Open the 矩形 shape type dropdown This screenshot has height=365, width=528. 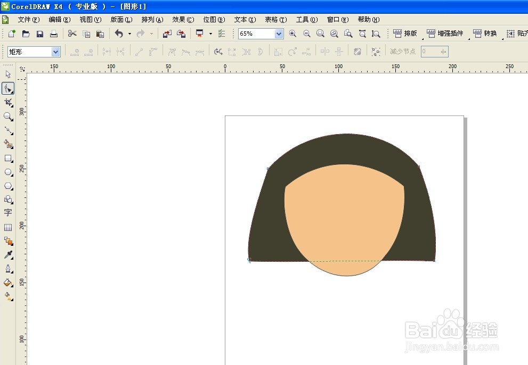tap(55, 52)
